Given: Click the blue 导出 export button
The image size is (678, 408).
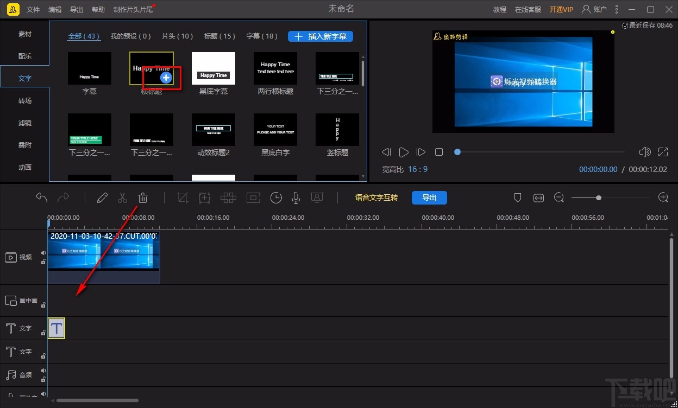Looking at the screenshot, I should point(429,197).
